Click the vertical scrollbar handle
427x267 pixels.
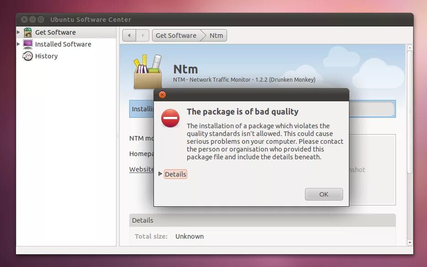[x=410, y=111]
